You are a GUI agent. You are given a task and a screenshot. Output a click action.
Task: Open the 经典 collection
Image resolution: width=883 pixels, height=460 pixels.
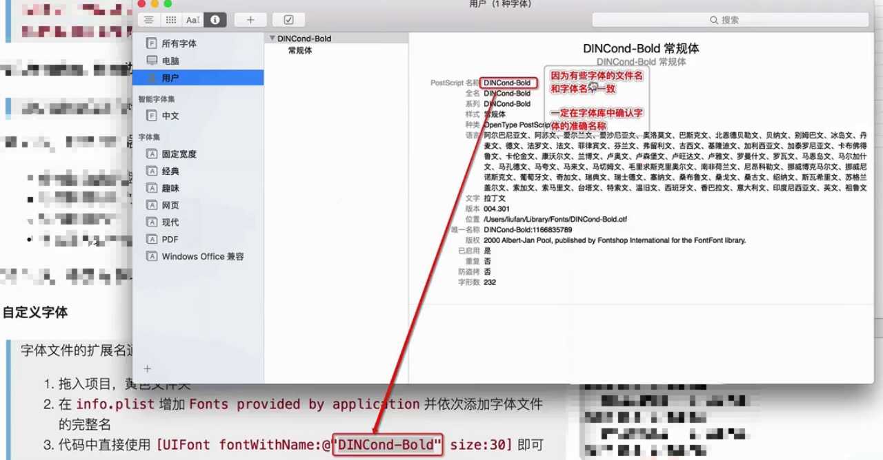(x=170, y=171)
